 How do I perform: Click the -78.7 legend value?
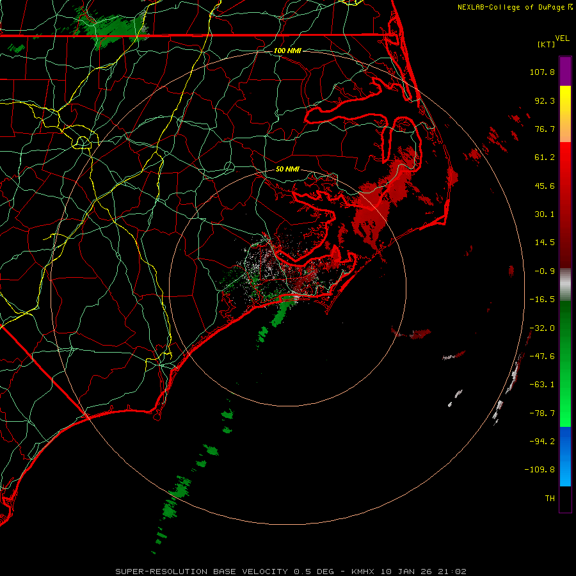pyautogui.click(x=542, y=413)
